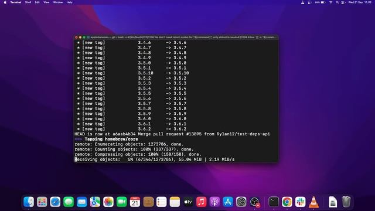Open System Preferences gear in dock
375x211 pixels.
point(241,202)
